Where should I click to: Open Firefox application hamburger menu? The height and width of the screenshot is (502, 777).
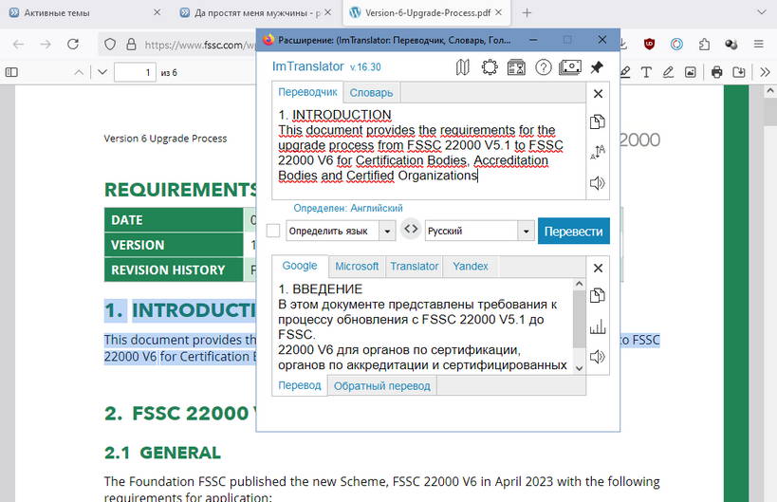tap(759, 45)
